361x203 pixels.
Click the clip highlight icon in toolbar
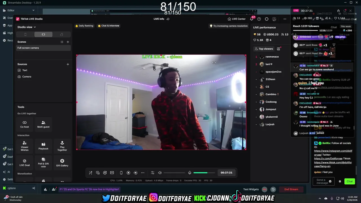pyautogui.click(x=112, y=173)
